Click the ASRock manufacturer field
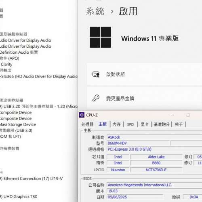The width and height of the screenshot is (202, 202). tap(154, 137)
